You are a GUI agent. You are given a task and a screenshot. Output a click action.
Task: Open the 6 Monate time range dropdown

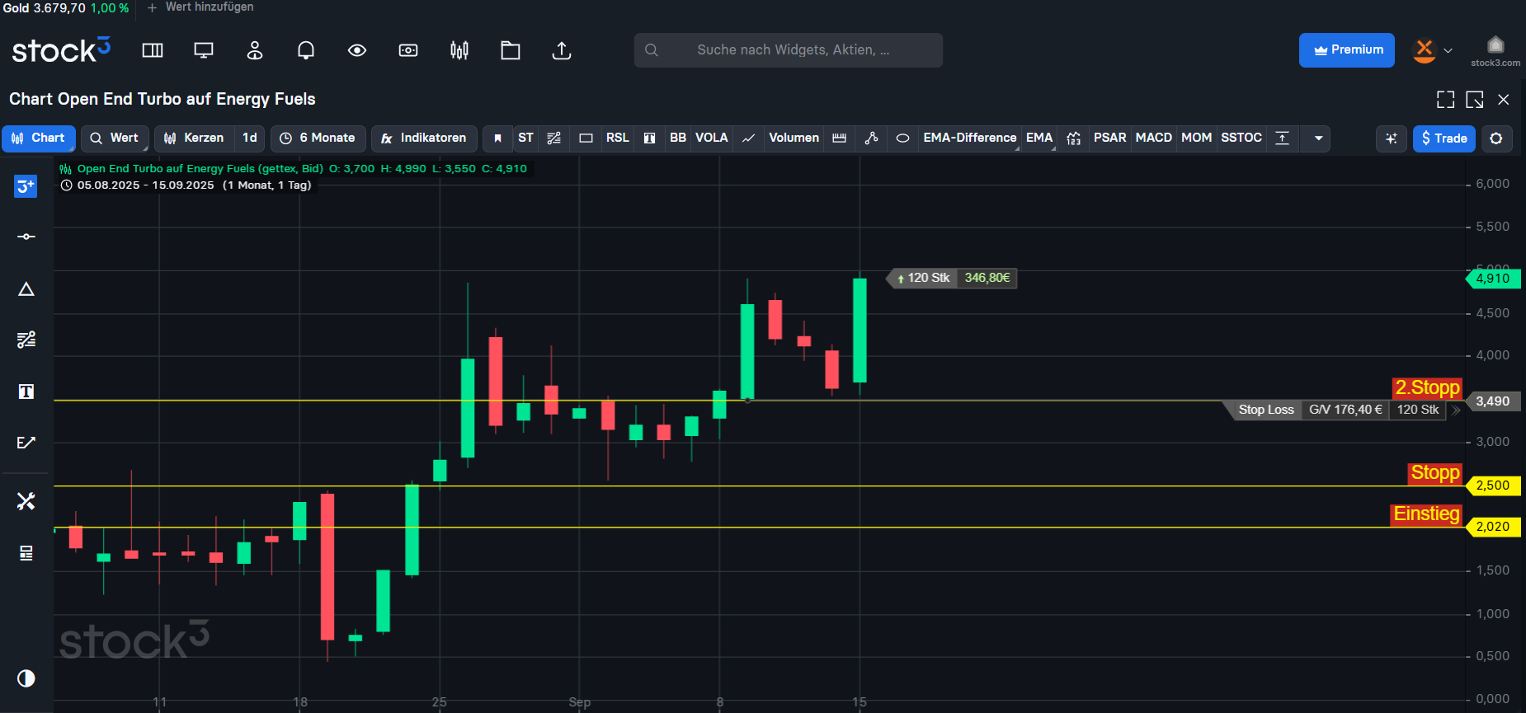coord(318,138)
